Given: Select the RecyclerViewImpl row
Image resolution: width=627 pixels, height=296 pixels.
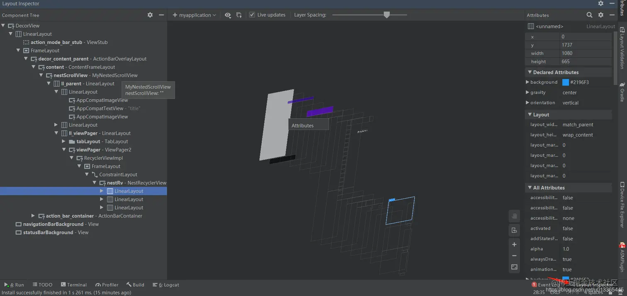Looking at the screenshot, I should [83, 158].
